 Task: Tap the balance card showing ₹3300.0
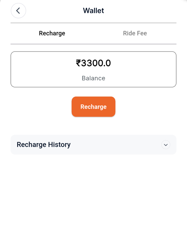tap(93, 69)
